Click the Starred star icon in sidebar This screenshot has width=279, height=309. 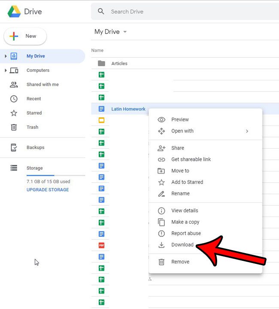[x=14, y=113]
